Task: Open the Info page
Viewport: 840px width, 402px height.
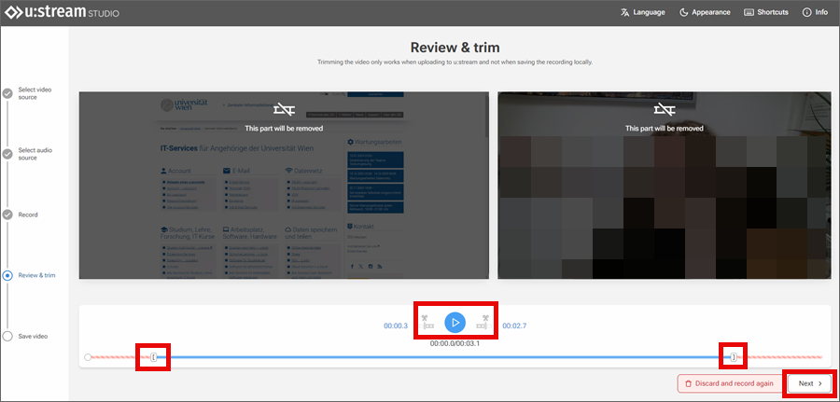Action: [x=815, y=12]
